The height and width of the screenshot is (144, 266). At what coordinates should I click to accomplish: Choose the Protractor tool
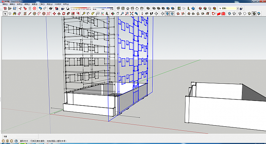(93, 14)
